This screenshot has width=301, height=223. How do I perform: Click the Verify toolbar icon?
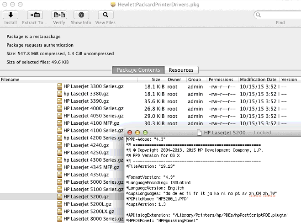tap(59, 15)
